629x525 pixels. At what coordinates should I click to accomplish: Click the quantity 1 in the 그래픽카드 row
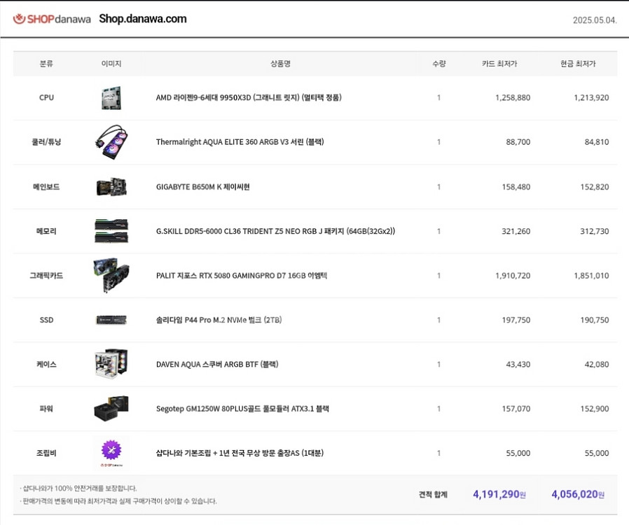point(439,276)
